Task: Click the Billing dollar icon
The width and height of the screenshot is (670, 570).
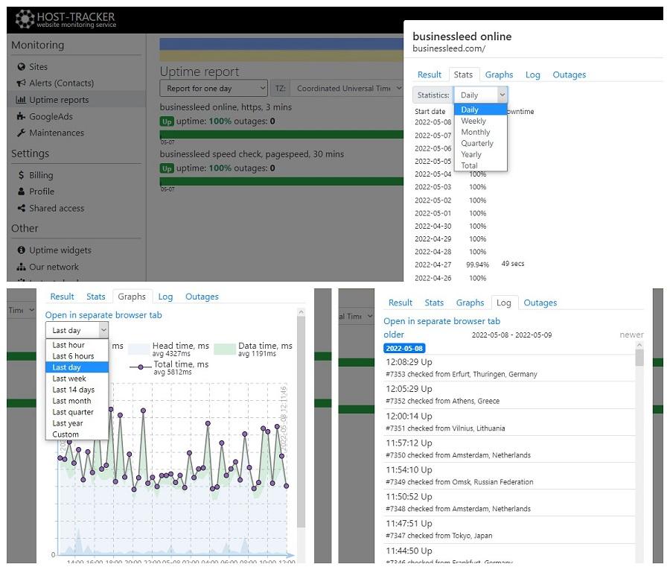Action: pos(21,175)
